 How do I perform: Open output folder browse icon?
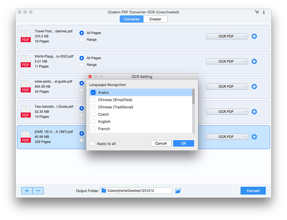click(178, 191)
